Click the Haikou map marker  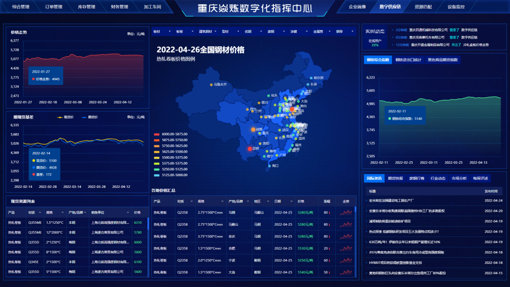[x=270, y=166]
